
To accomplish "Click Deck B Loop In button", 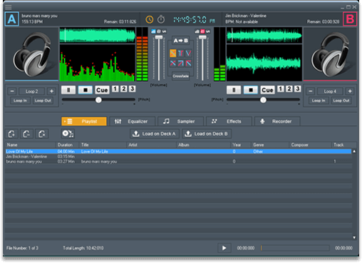I will coord(319,101).
